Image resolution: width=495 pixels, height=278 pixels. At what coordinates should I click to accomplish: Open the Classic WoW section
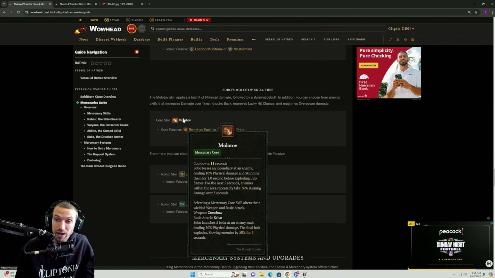135,20
